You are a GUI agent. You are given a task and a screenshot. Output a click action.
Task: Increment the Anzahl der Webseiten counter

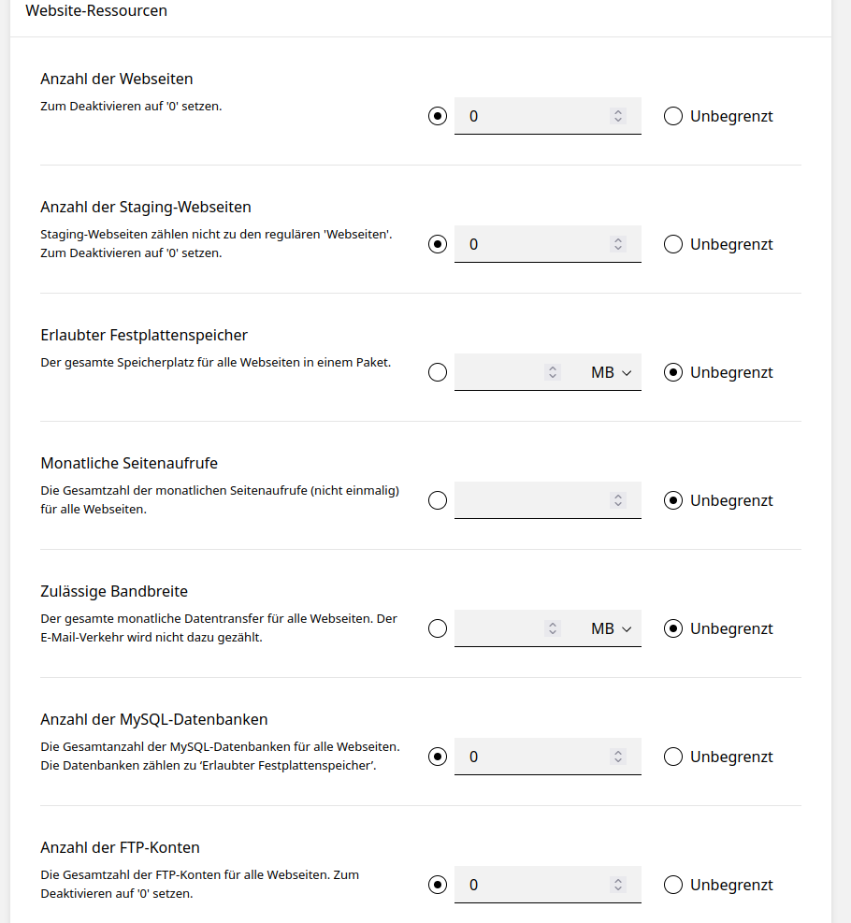[617, 112]
